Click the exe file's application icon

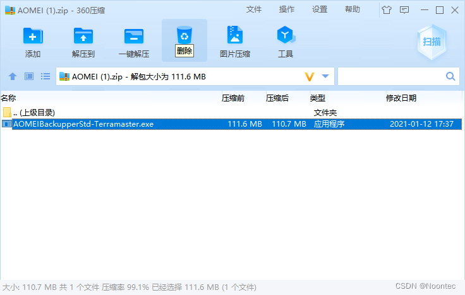coord(7,124)
